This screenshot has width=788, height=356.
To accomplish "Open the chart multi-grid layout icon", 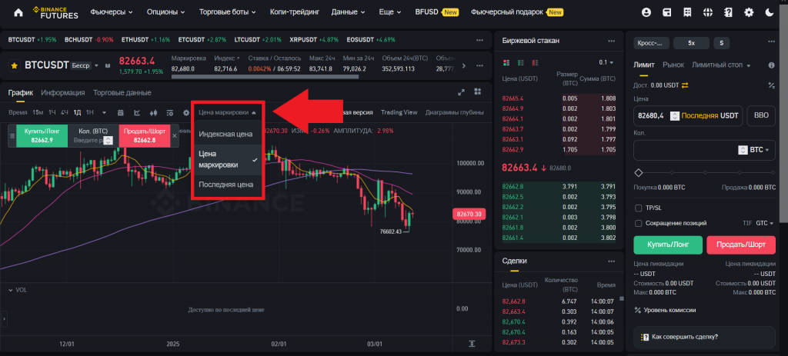I will click(477, 92).
